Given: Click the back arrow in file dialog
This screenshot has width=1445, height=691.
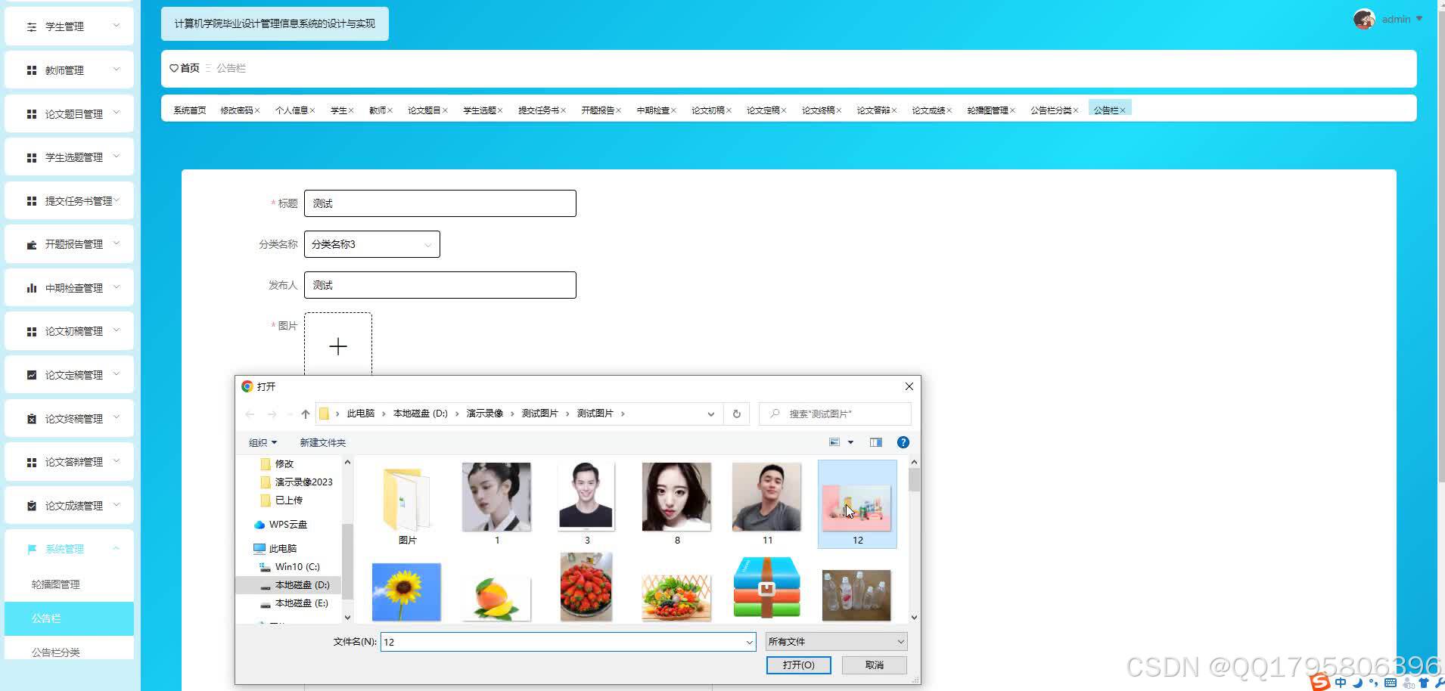Looking at the screenshot, I should (x=250, y=414).
